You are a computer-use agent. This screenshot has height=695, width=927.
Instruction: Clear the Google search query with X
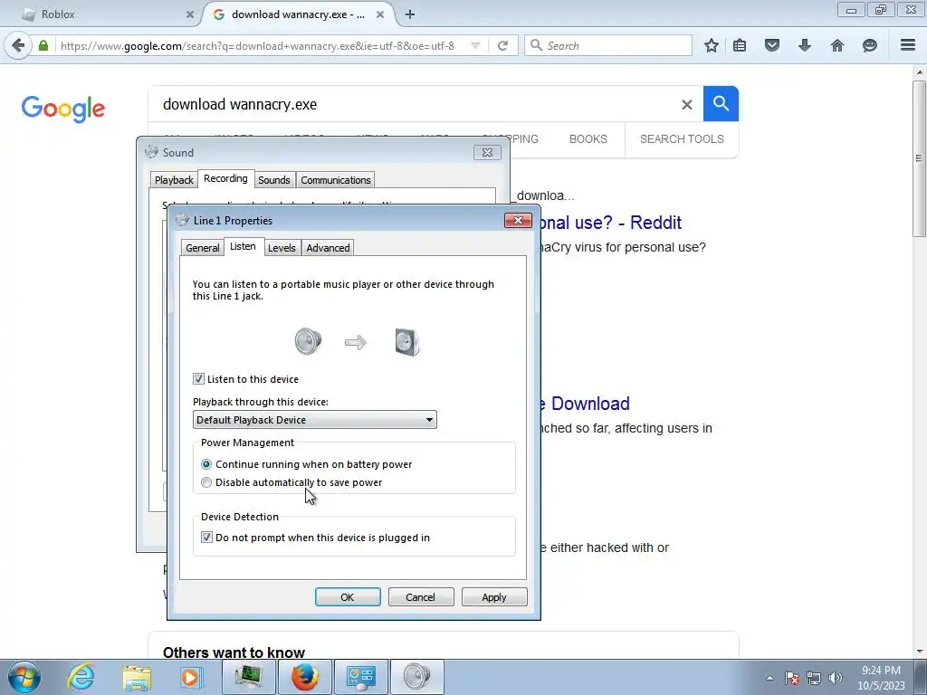click(x=686, y=105)
